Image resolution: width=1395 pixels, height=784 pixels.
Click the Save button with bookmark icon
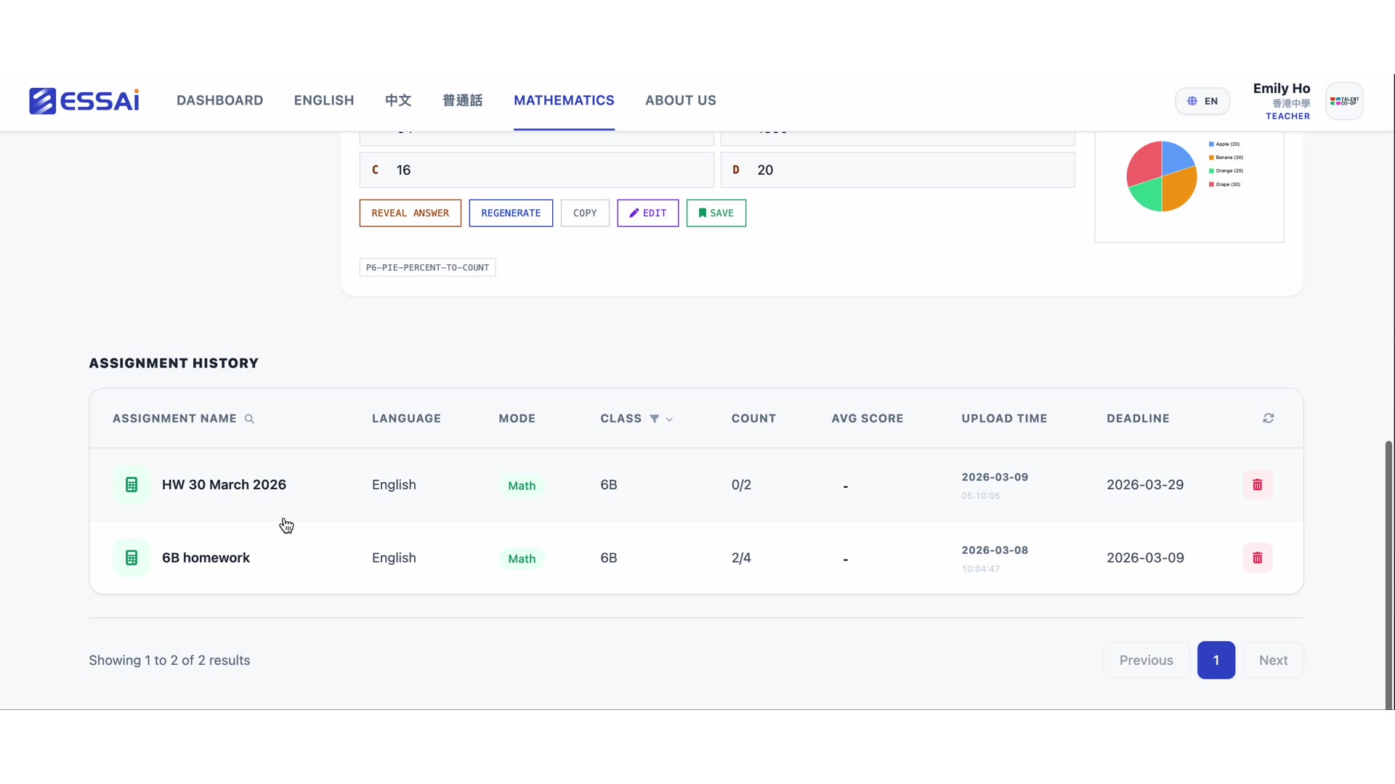pos(716,213)
